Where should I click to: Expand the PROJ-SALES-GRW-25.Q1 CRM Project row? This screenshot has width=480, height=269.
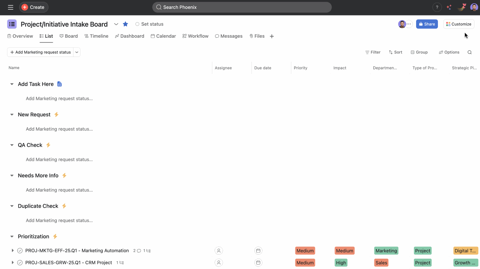tap(13, 262)
